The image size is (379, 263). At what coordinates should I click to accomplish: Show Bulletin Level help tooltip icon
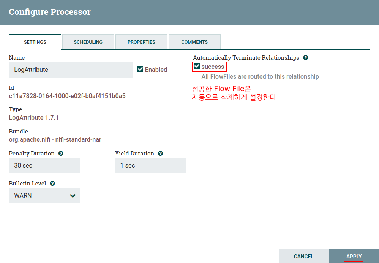tap(52, 184)
